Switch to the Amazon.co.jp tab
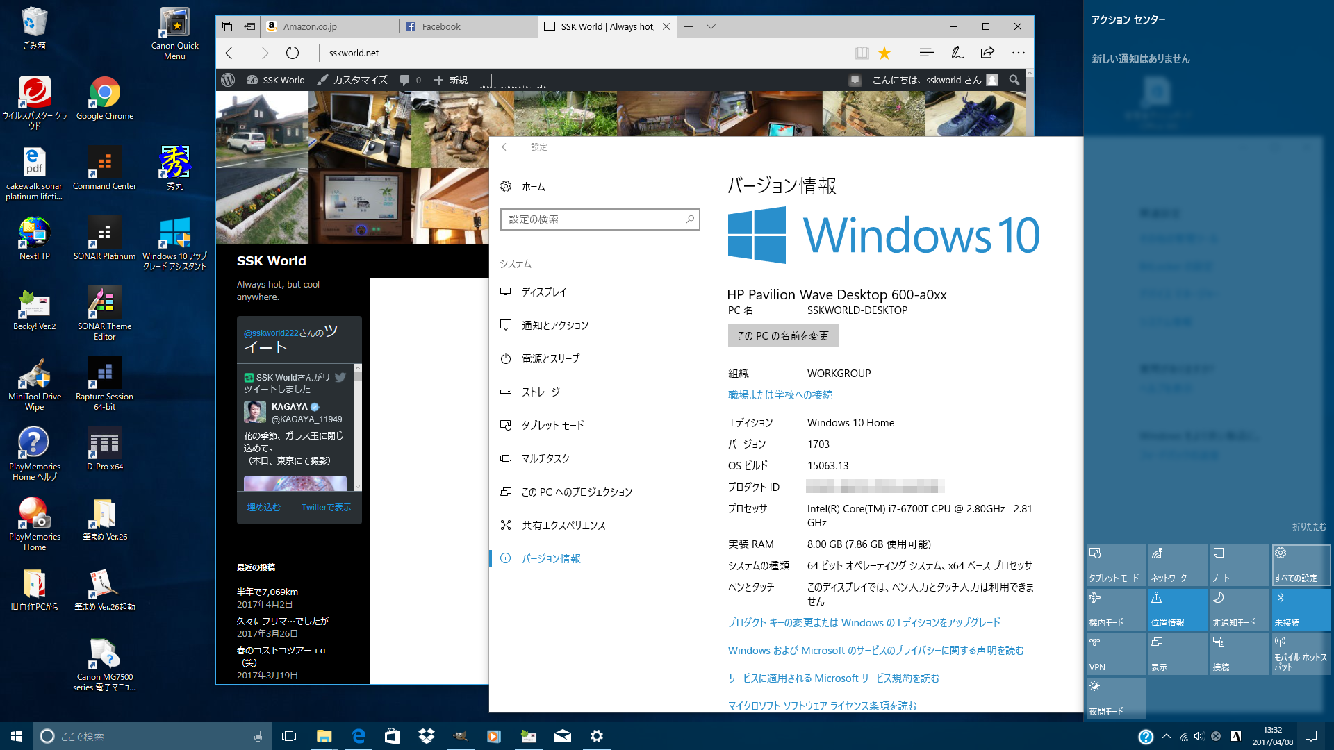Image resolution: width=1334 pixels, height=750 pixels. (331, 26)
